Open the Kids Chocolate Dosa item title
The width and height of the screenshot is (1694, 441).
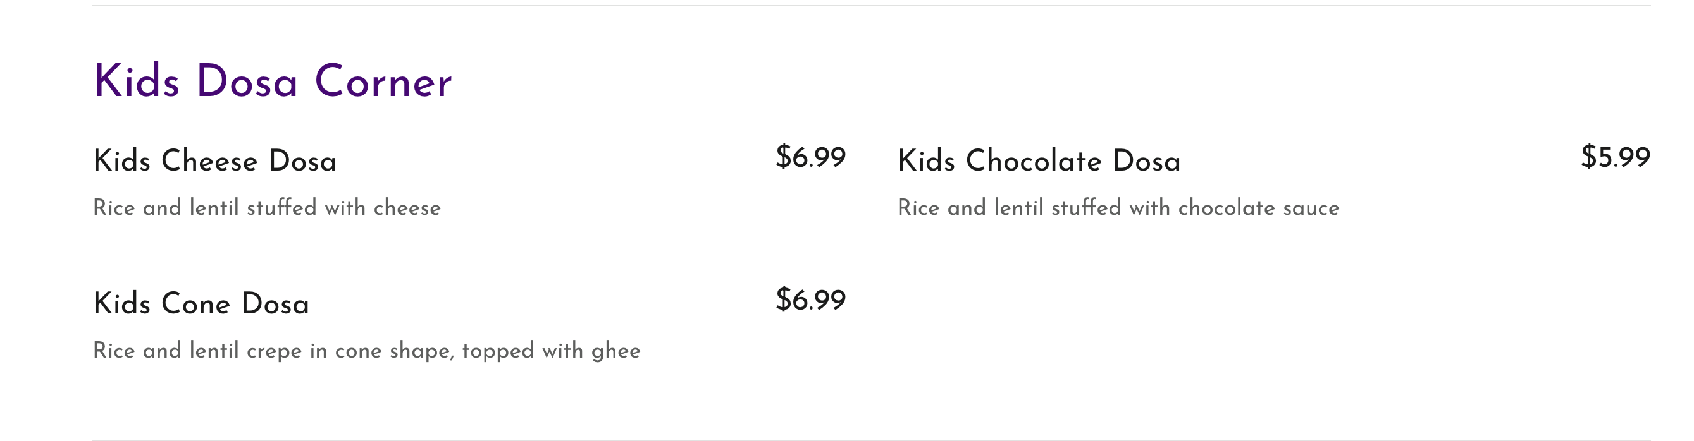click(x=1039, y=161)
